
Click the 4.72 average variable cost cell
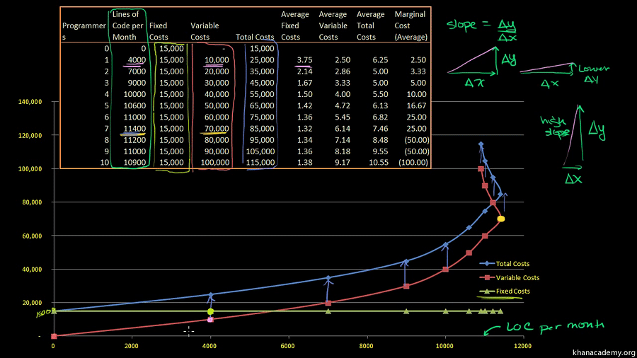pyautogui.click(x=343, y=105)
